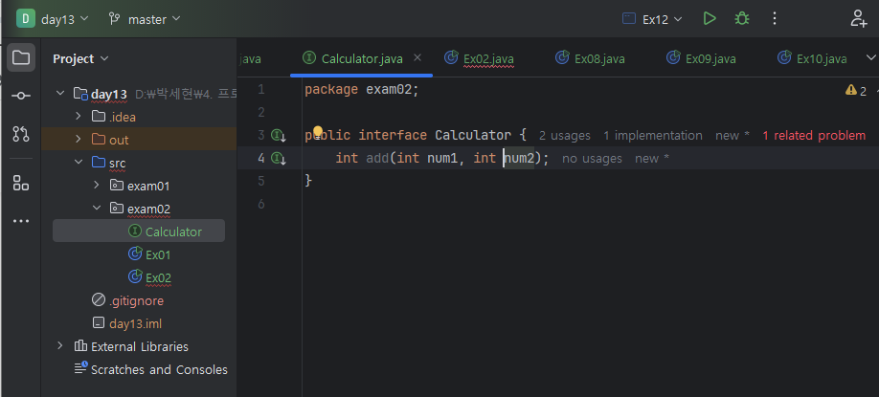This screenshot has height=397, width=879.
Task: Open the Commit tool window
Action: click(20, 96)
